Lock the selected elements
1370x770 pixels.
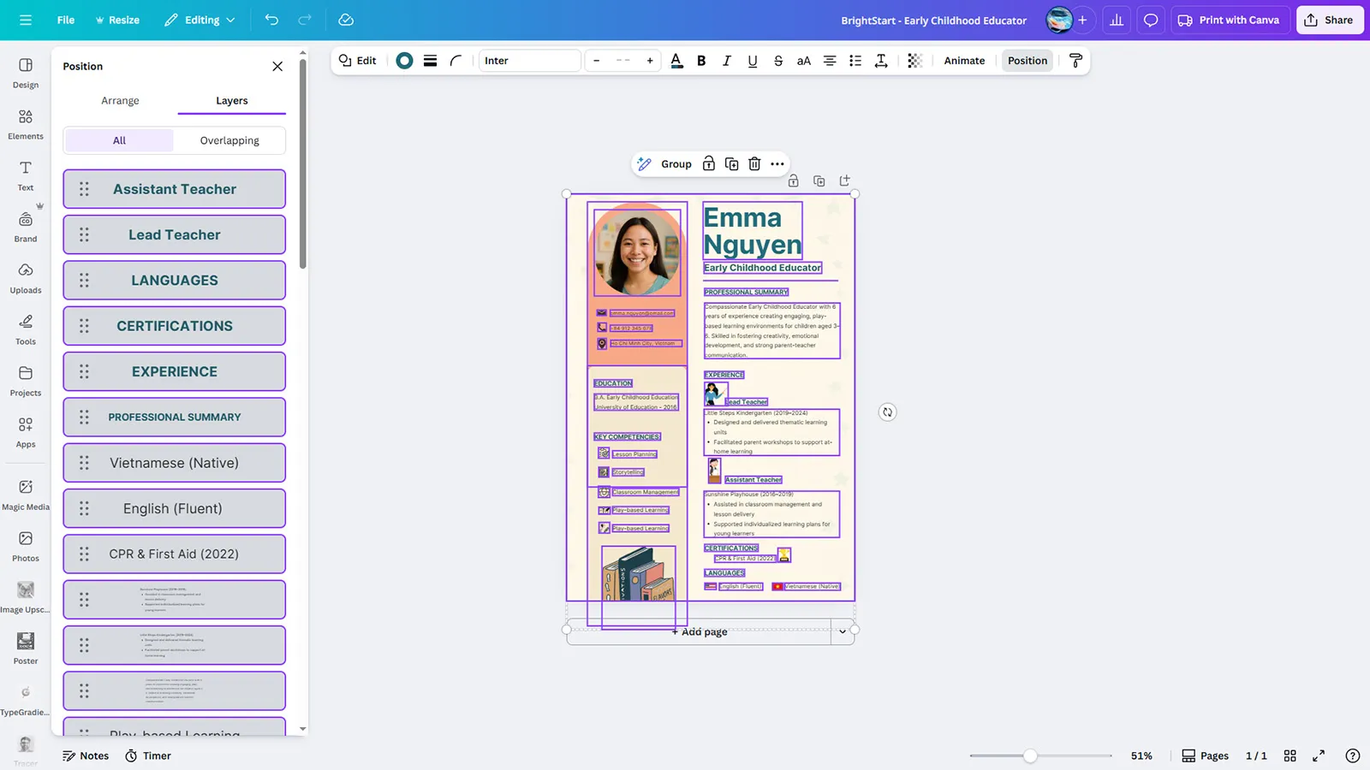[708, 164]
